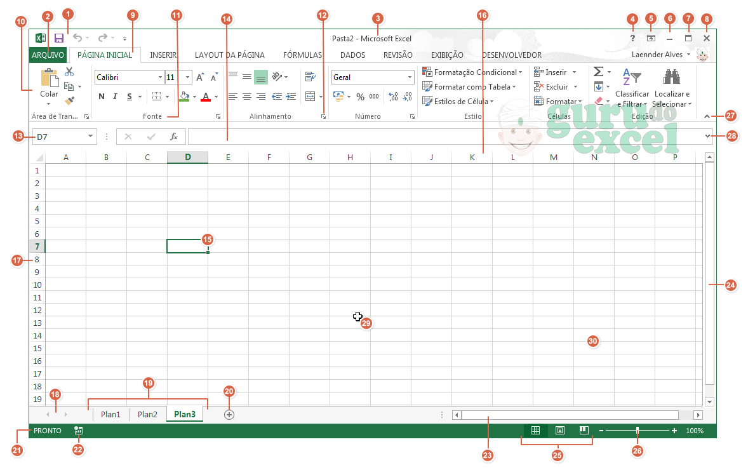Enable wrap text
The image size is (748, 470).
click(x=310, y=76)
